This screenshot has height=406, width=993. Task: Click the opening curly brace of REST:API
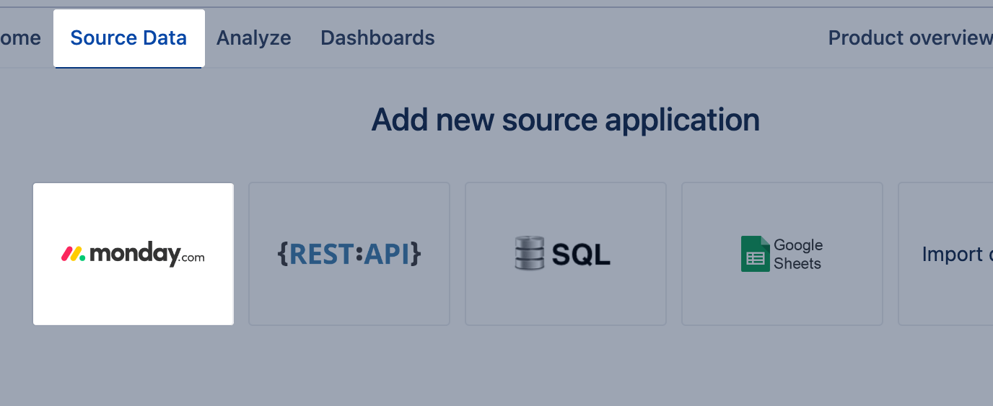282,254
